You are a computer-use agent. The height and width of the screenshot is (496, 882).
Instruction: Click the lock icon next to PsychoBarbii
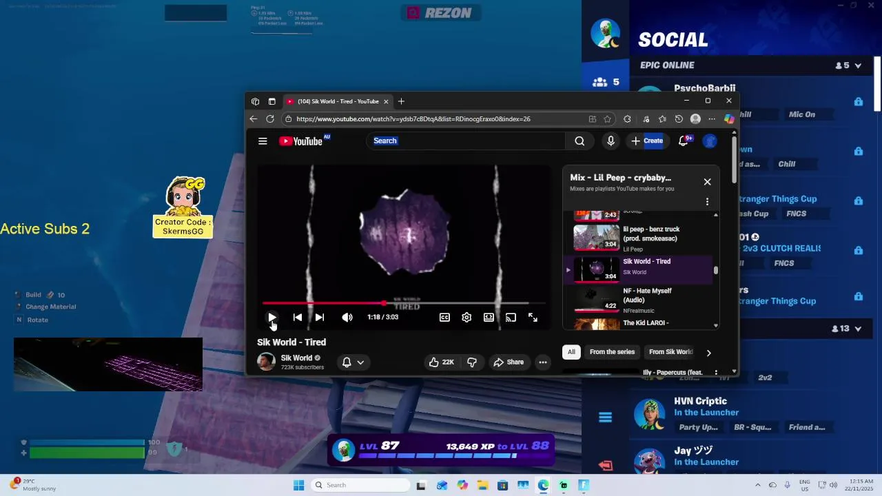(x=858, y=101)
